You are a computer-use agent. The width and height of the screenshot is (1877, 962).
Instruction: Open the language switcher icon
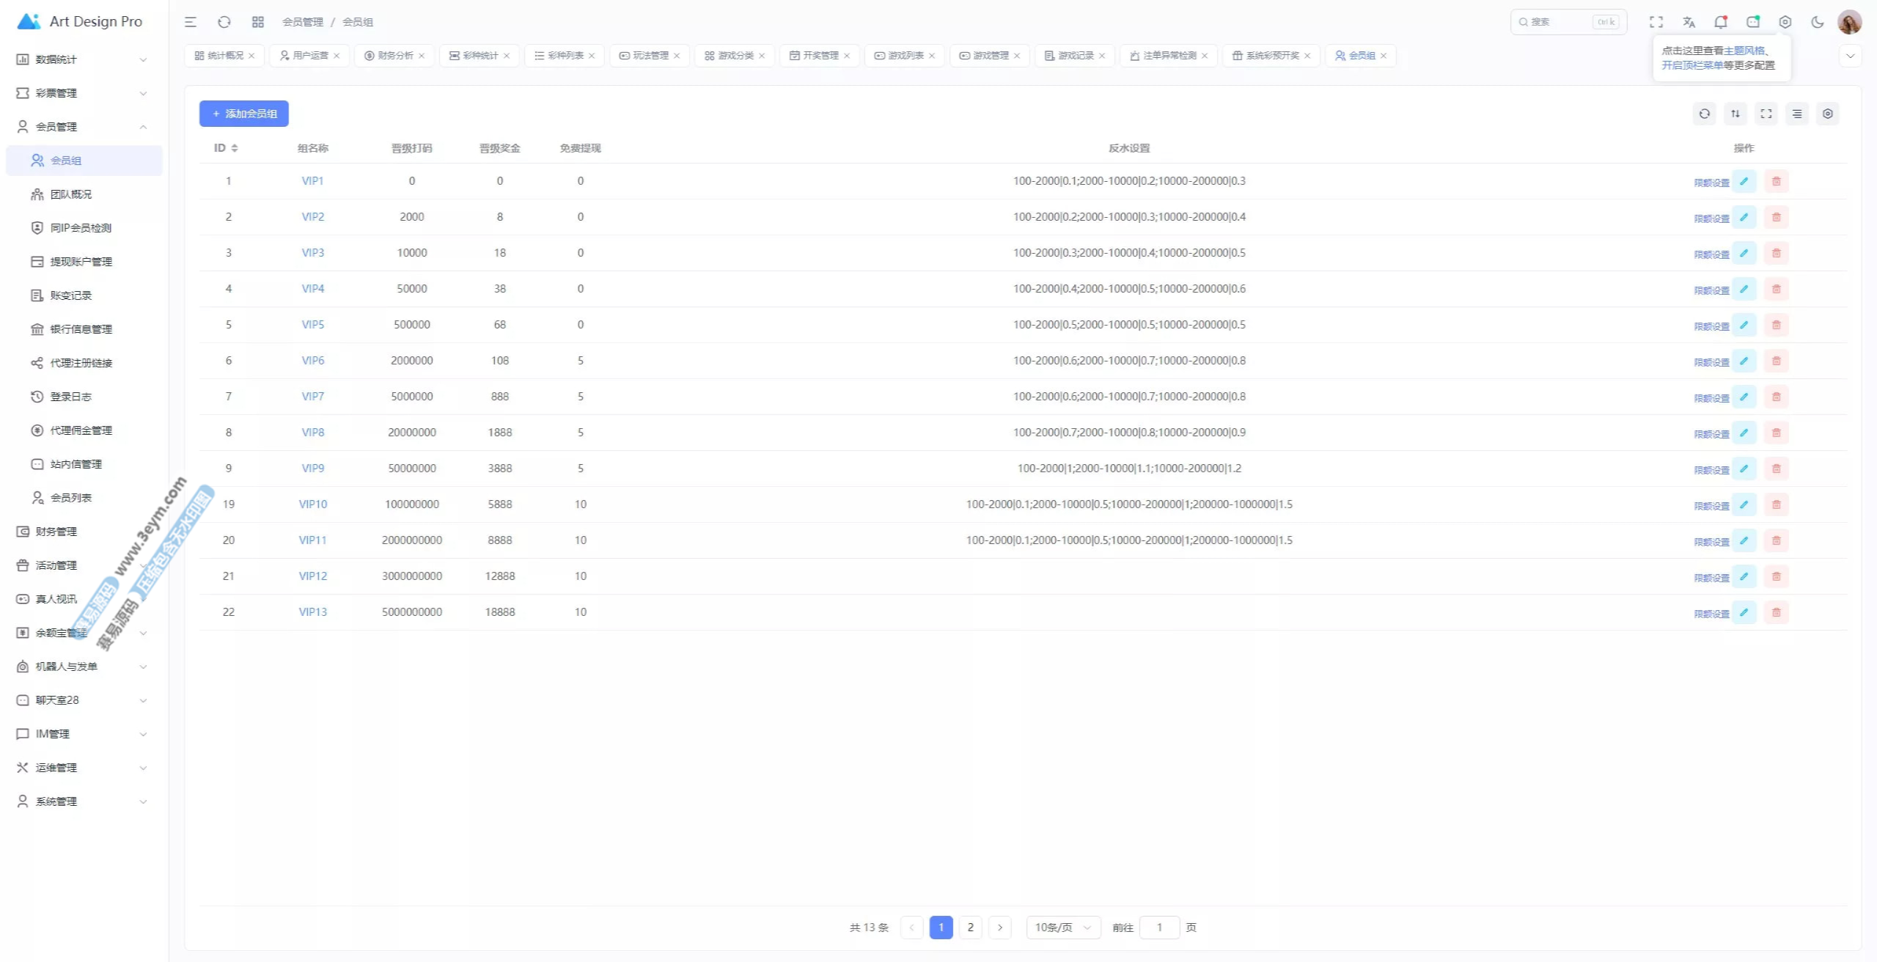pos(1689,22)
